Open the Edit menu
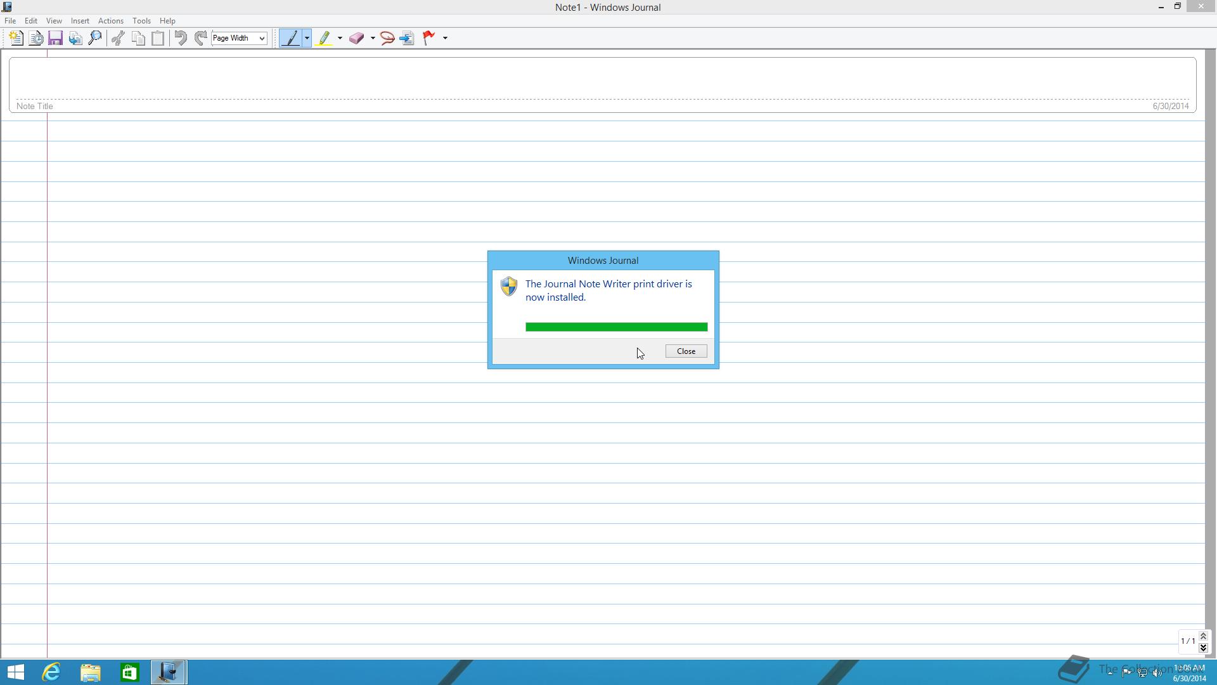Screen dimensions: 1217x685 tap(30, 21)
